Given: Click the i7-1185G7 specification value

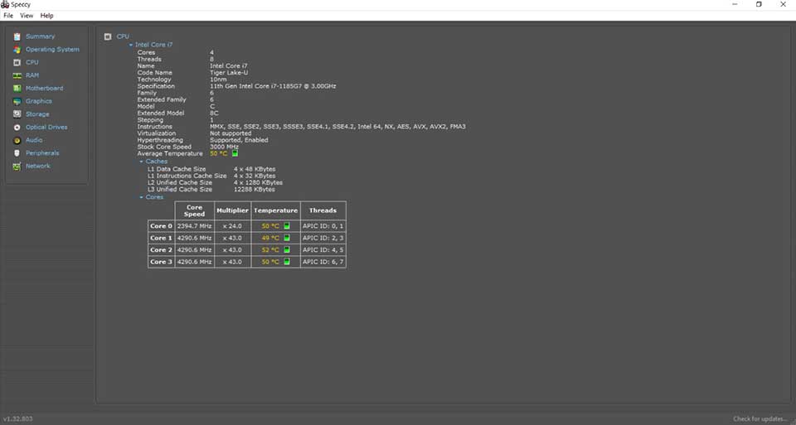Looking at the screenshot, I should (273, 86).
